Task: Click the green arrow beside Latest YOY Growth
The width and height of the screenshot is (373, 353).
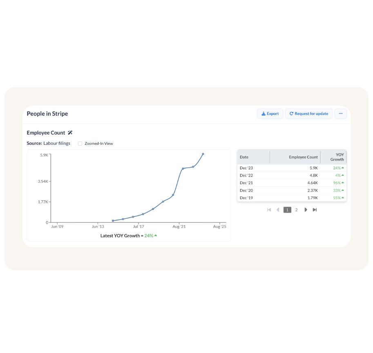Action: tap(156, 235)
